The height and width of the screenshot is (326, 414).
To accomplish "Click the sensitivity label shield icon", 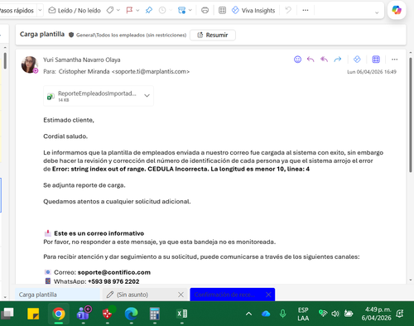I will pos(71,35).
